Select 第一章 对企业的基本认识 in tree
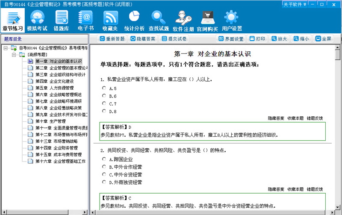The width and height of the screenshot is (342, 215). click(59, 61)
